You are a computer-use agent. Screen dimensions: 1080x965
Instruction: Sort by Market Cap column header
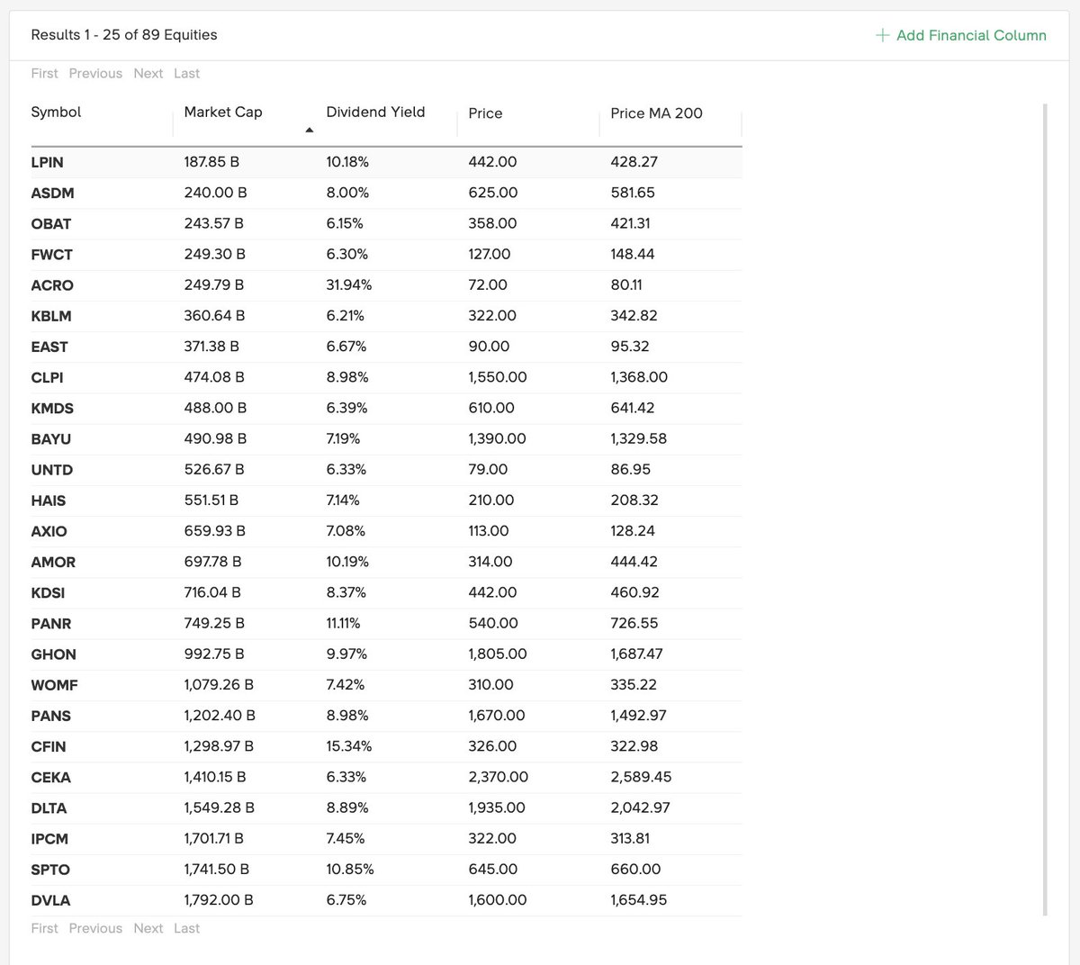pyautogui.click(x=223, y=112)
